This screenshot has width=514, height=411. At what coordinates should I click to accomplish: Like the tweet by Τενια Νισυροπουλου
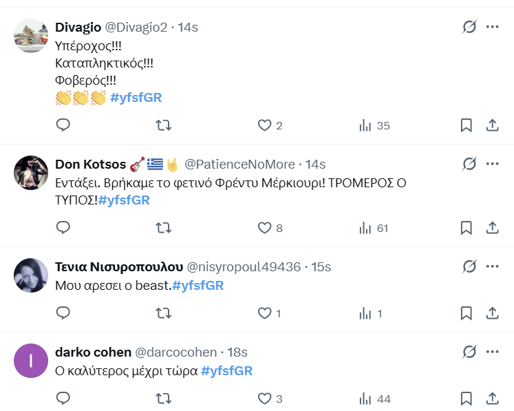click(265, 313)
